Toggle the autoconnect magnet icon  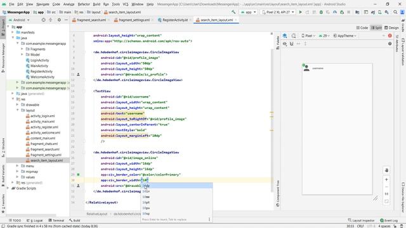click(292, 44)
